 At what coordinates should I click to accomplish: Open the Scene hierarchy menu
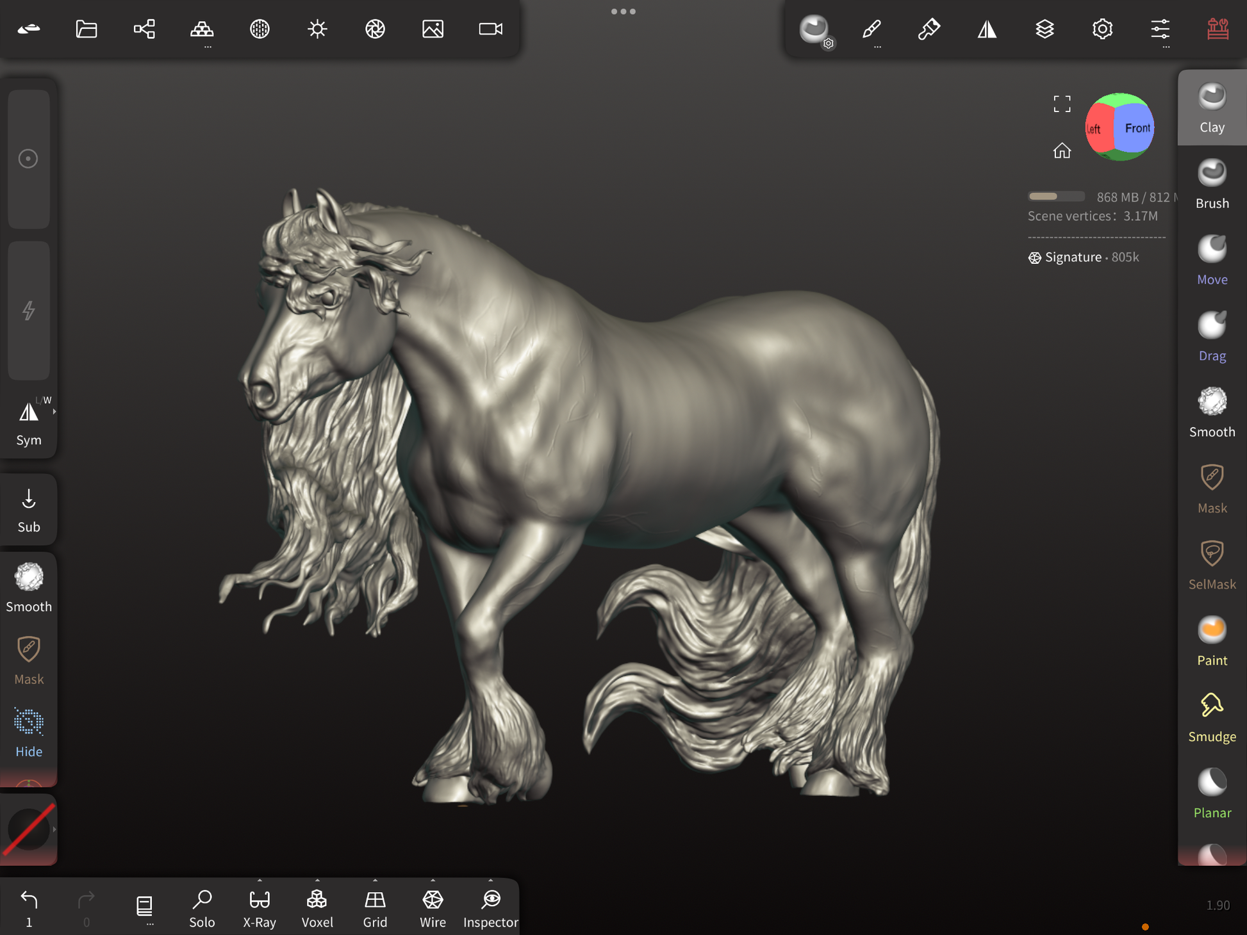pos(144,29)
